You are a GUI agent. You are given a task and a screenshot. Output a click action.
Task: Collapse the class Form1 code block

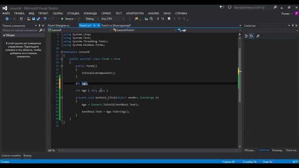[62, 59]
